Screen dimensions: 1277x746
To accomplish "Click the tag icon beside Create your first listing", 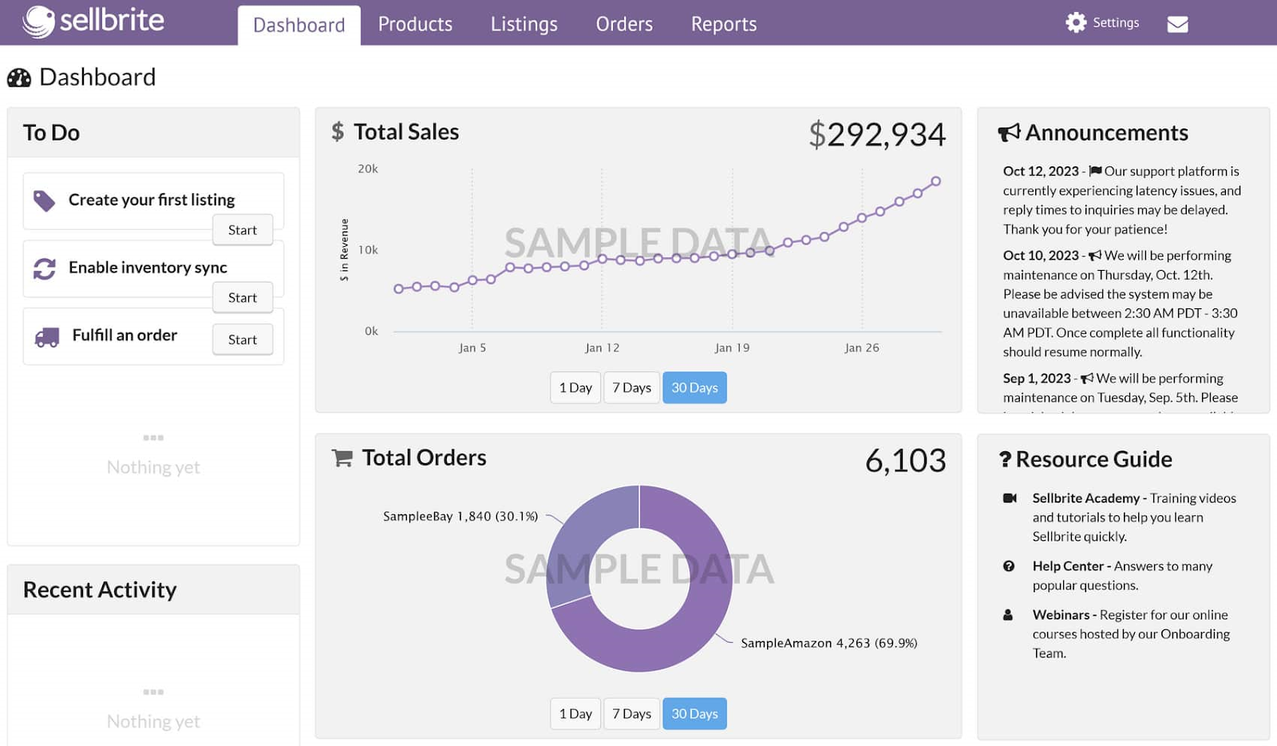I will 45,199.
